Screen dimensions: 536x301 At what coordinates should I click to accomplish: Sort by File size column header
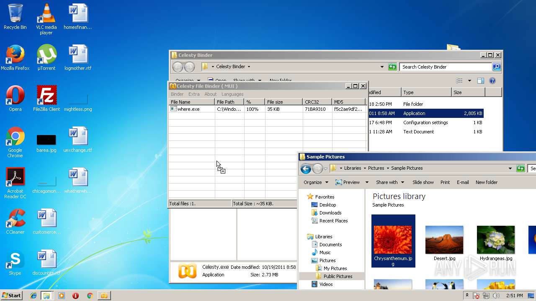[x=283, y=102]
